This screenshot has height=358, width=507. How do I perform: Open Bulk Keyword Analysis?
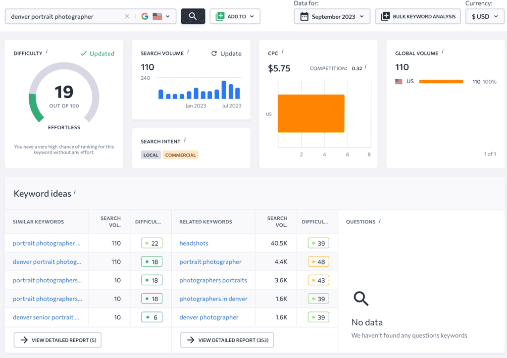(x=418, y=16)
